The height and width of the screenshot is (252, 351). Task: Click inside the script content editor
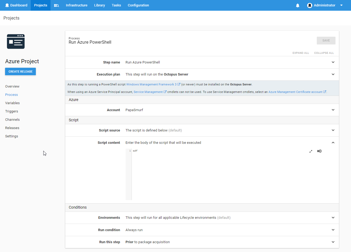[214, 174]
